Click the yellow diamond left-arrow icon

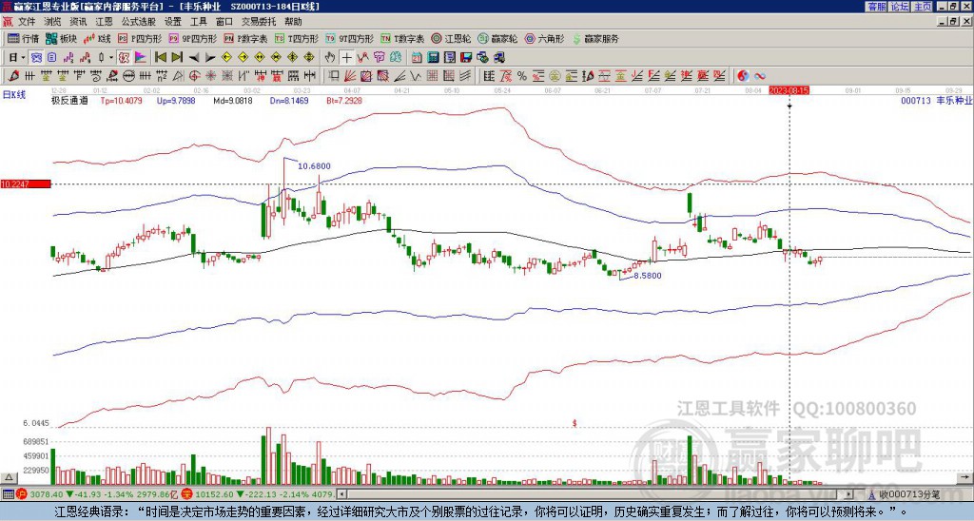[x=226, y=57]
